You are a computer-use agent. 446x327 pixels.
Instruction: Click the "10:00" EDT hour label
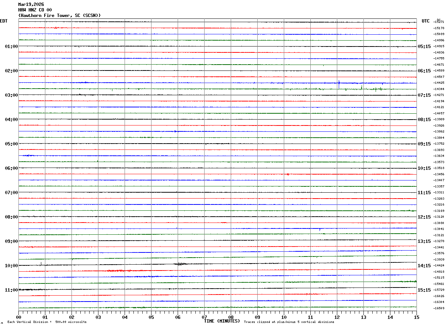pyautogui.click(x=11, y=266)
